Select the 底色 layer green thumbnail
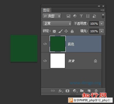 [x=58, y=44]
